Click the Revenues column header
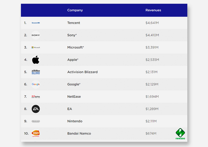 [x=153, y=10]
